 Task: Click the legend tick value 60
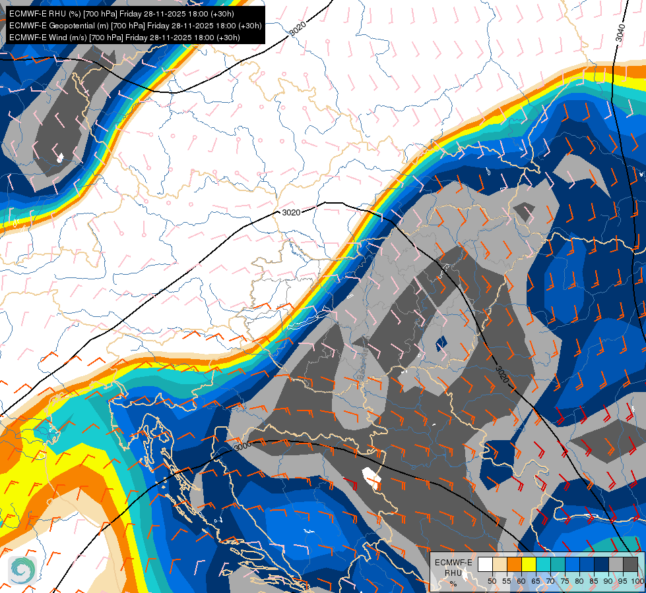[521, 581]
